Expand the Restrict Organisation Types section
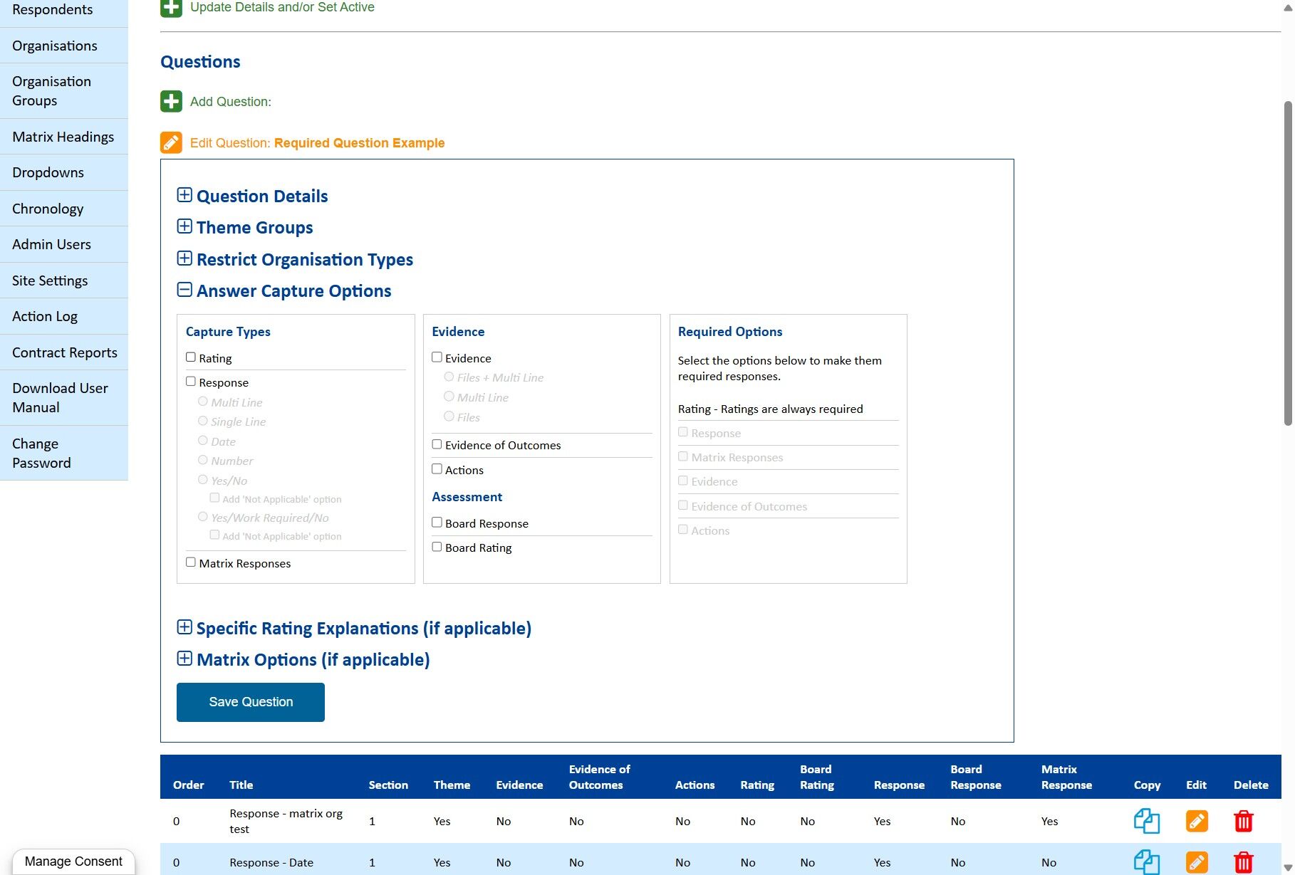Image resolution: width=1295 pixels, height=875 pixels. tap(184, 258)
